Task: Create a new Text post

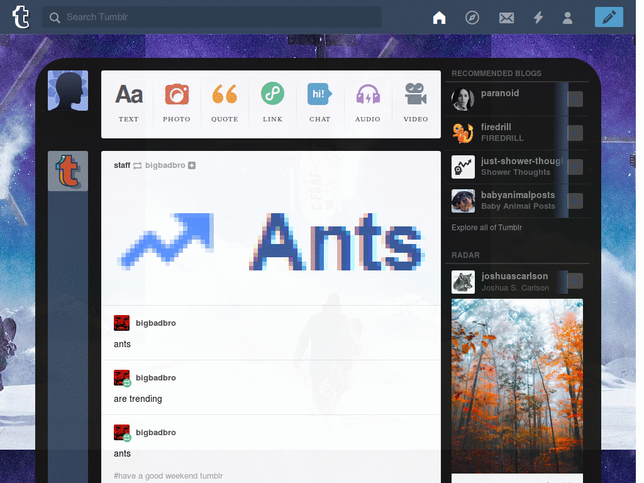Action: (x=128, y=103)
